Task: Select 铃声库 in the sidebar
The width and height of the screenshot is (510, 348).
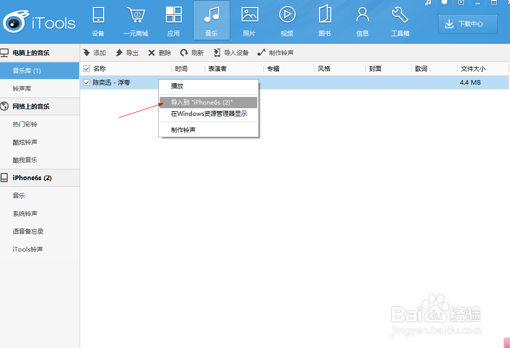Action: click(x=40, y=88)
